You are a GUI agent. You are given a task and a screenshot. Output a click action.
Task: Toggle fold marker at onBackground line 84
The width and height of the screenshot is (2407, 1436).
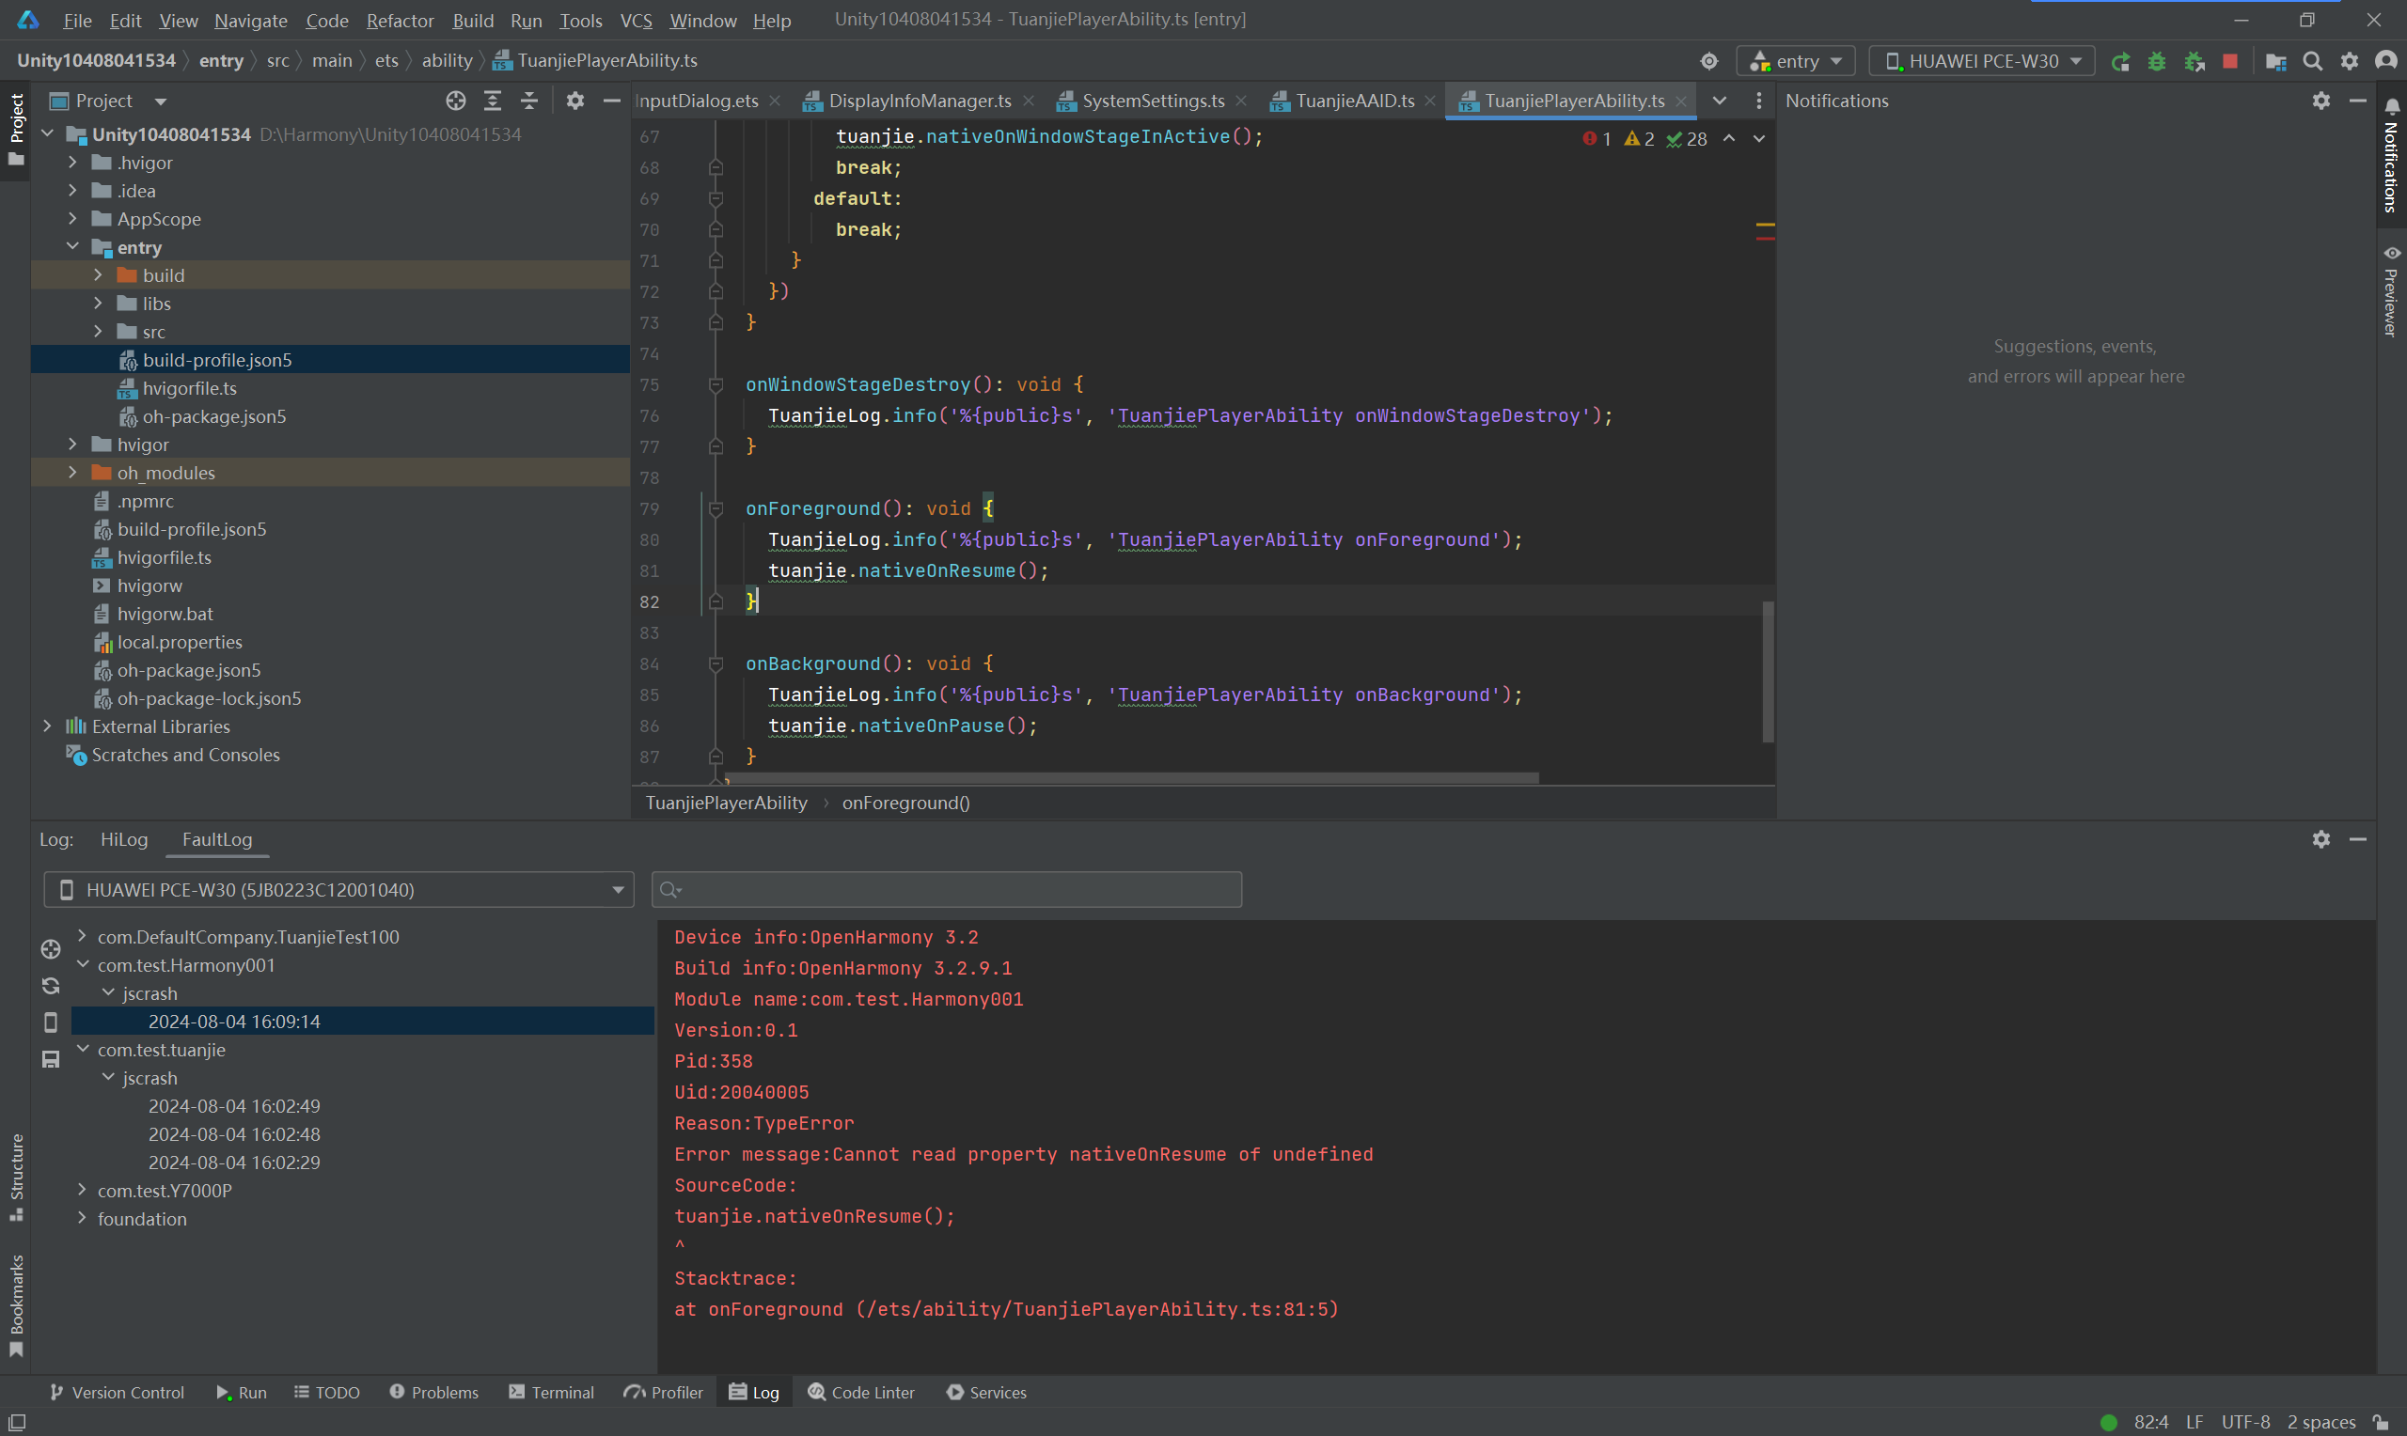[716, 663]
